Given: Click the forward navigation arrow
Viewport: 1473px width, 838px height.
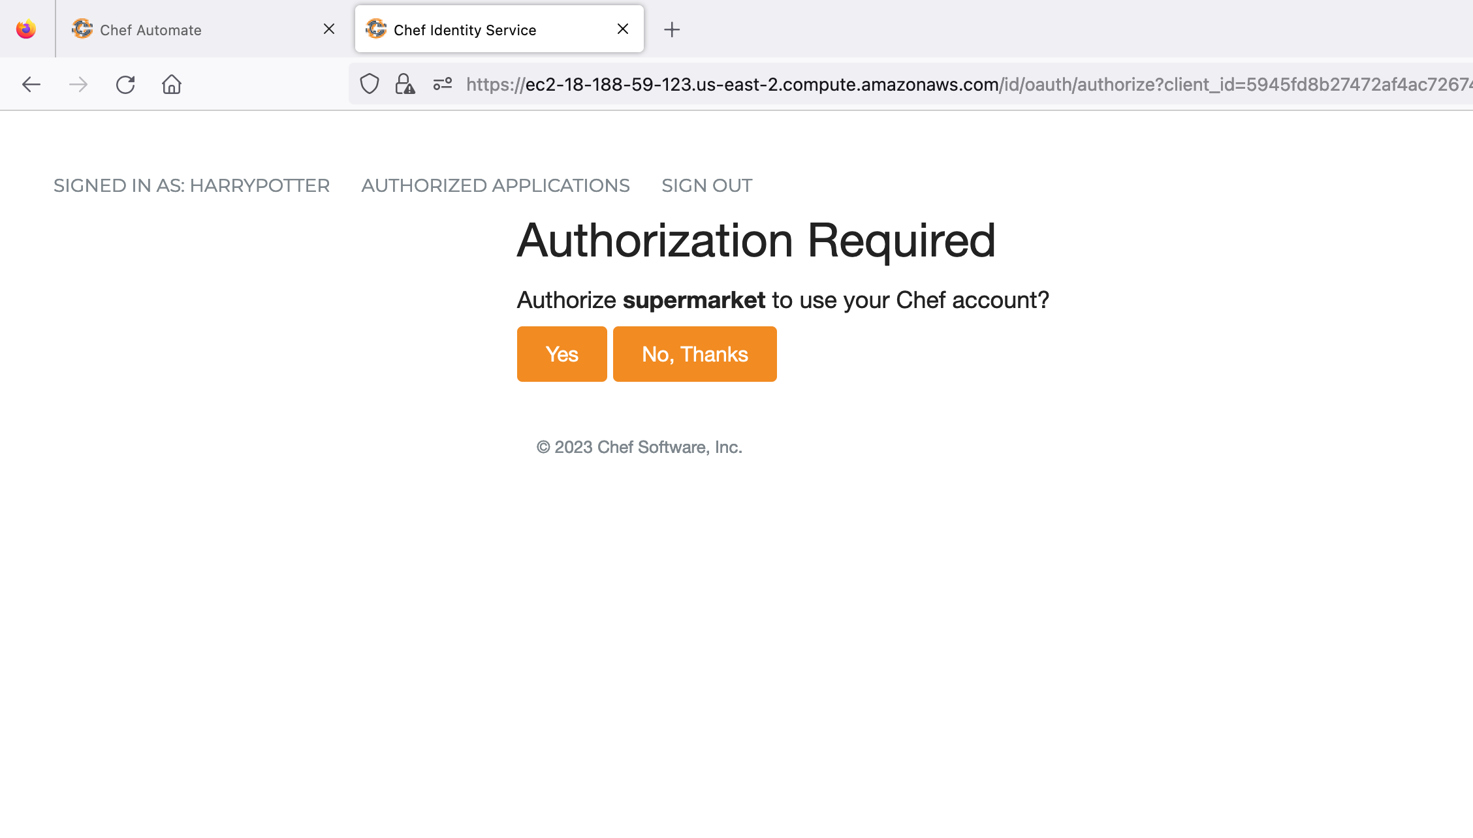Looking at the screenshot, I should point(78,84).
